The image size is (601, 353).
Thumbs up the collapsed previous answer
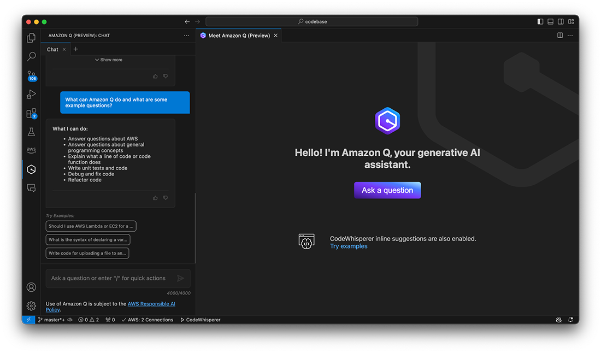point(155,77)
